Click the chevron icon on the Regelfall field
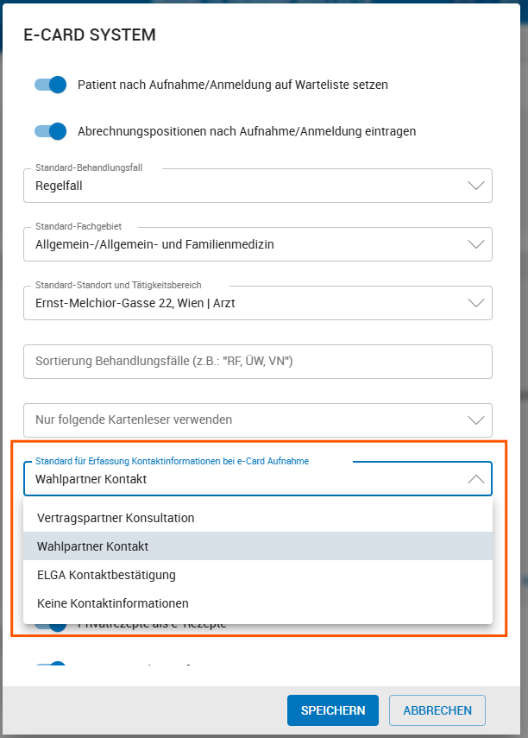Viewport: 528px width, 738px height. tap(475, 185)
